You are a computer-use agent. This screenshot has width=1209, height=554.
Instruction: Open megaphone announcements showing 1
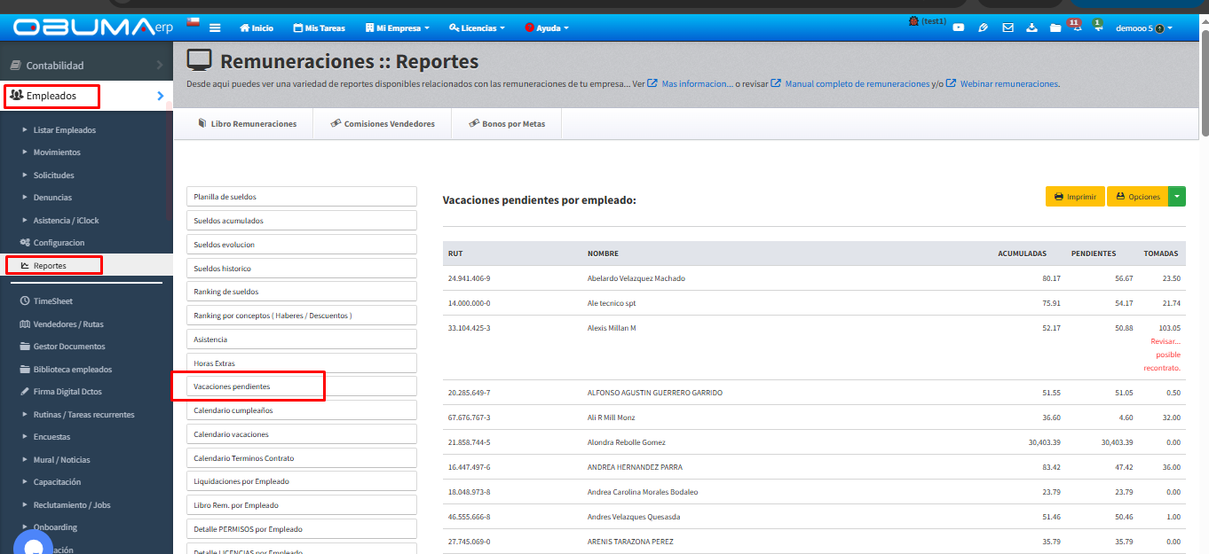tap(1098, 25)
